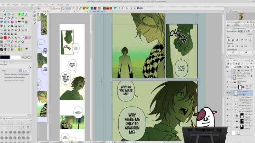The height and width of the screenshot is (143, 255).
Task: Hide the Eye Protection Copy layer
Action: coord(227,71)
